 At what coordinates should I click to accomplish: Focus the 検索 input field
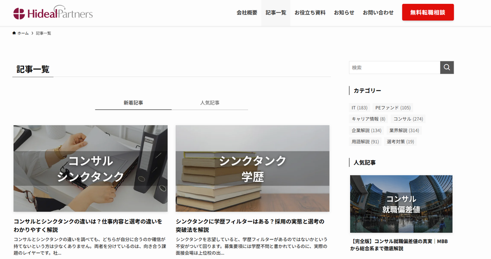[395, 67]
